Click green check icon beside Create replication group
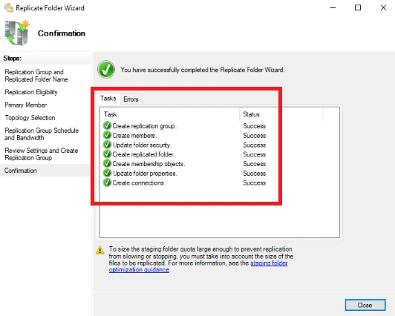The height and width of the screenshot is (316, 395). click(107, 125)
